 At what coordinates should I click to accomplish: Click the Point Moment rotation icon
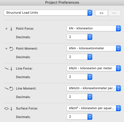pyautogui.click(x=11, y=49)
